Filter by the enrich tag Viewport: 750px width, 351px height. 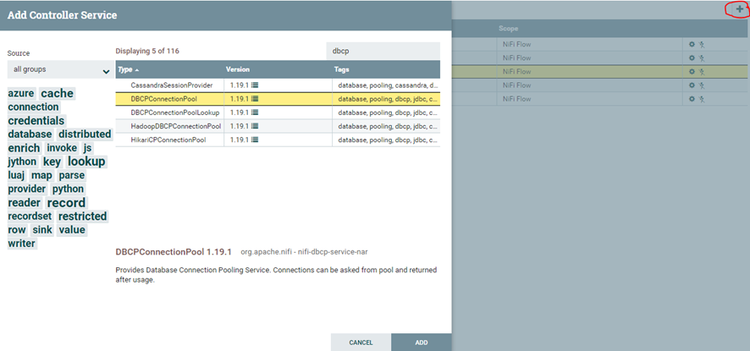pyautogui.click(x=24, y=148)
